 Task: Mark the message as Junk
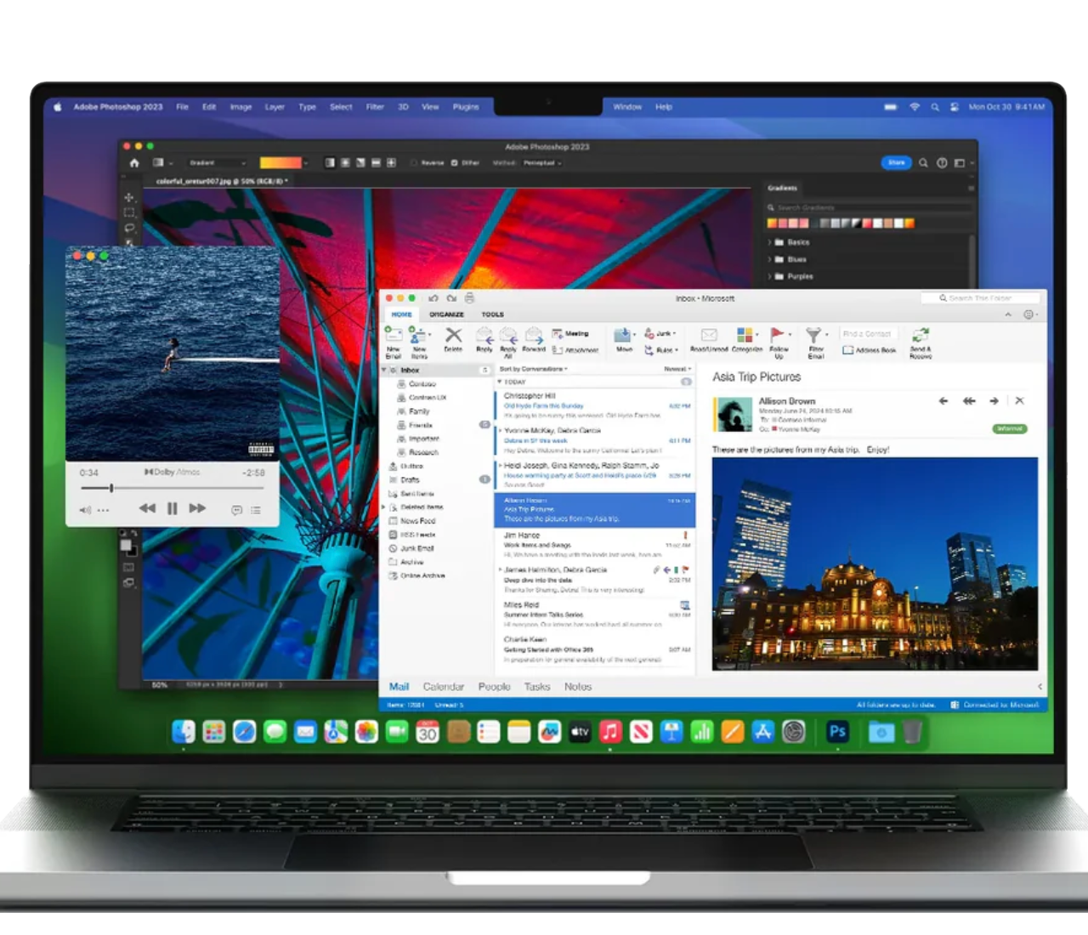point(660,333)
